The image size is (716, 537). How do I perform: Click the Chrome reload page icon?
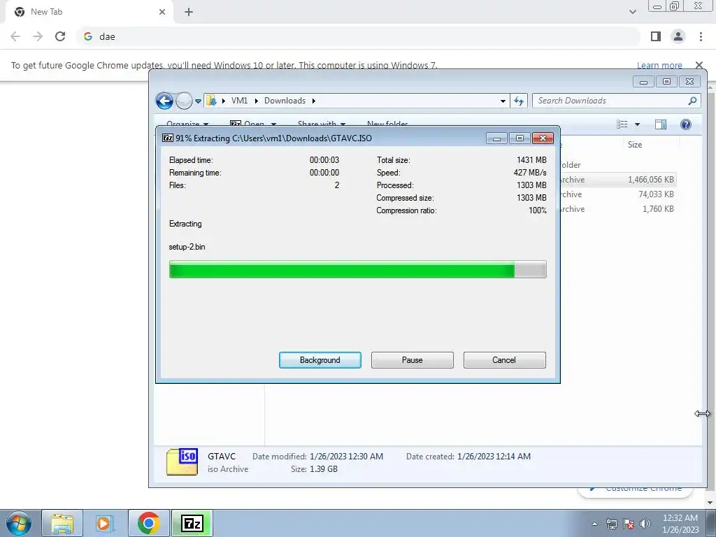tap(60, 36)
